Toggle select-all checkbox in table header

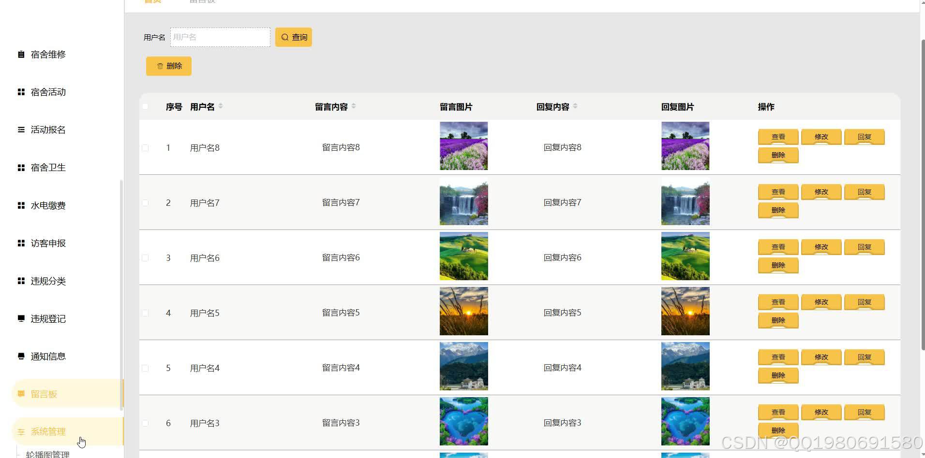(145, 106)
